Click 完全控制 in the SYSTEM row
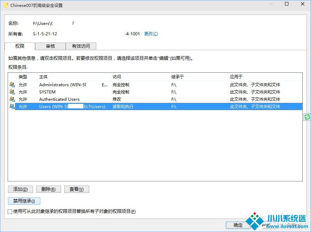311x232 pixels. (x=121, y=92)
